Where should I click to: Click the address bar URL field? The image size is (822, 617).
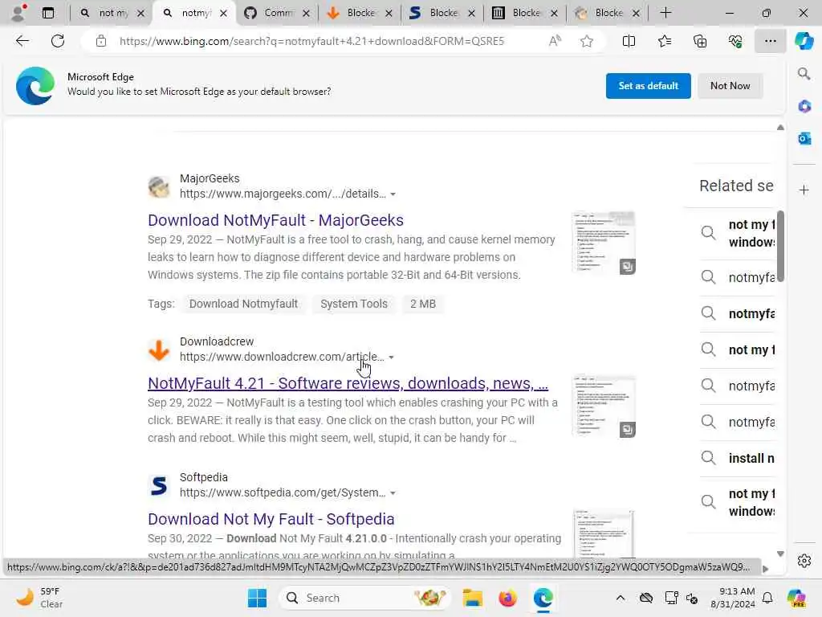312,41
